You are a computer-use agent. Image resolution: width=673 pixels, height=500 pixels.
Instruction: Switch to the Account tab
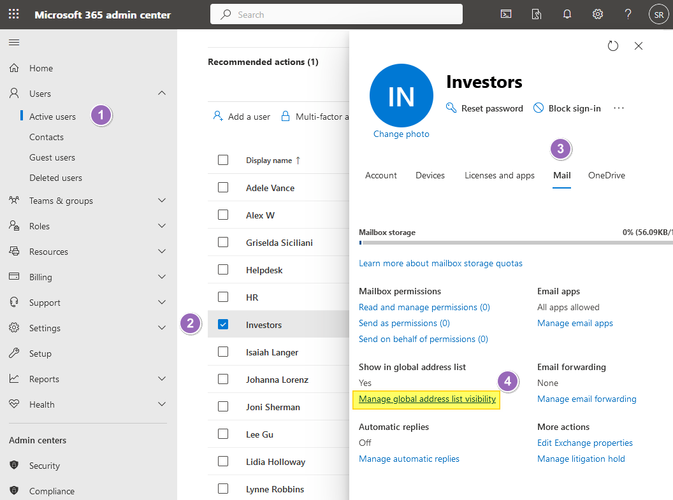[x=380, y=175]
